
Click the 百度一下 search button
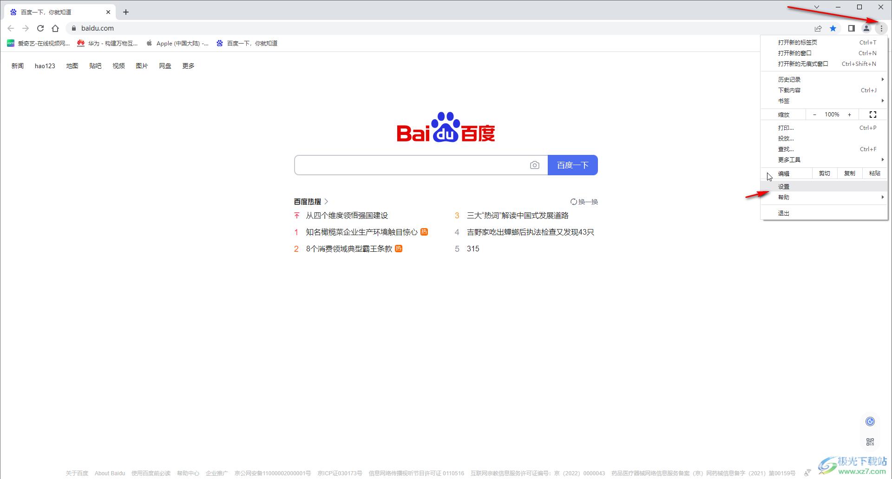coord(573,165)
